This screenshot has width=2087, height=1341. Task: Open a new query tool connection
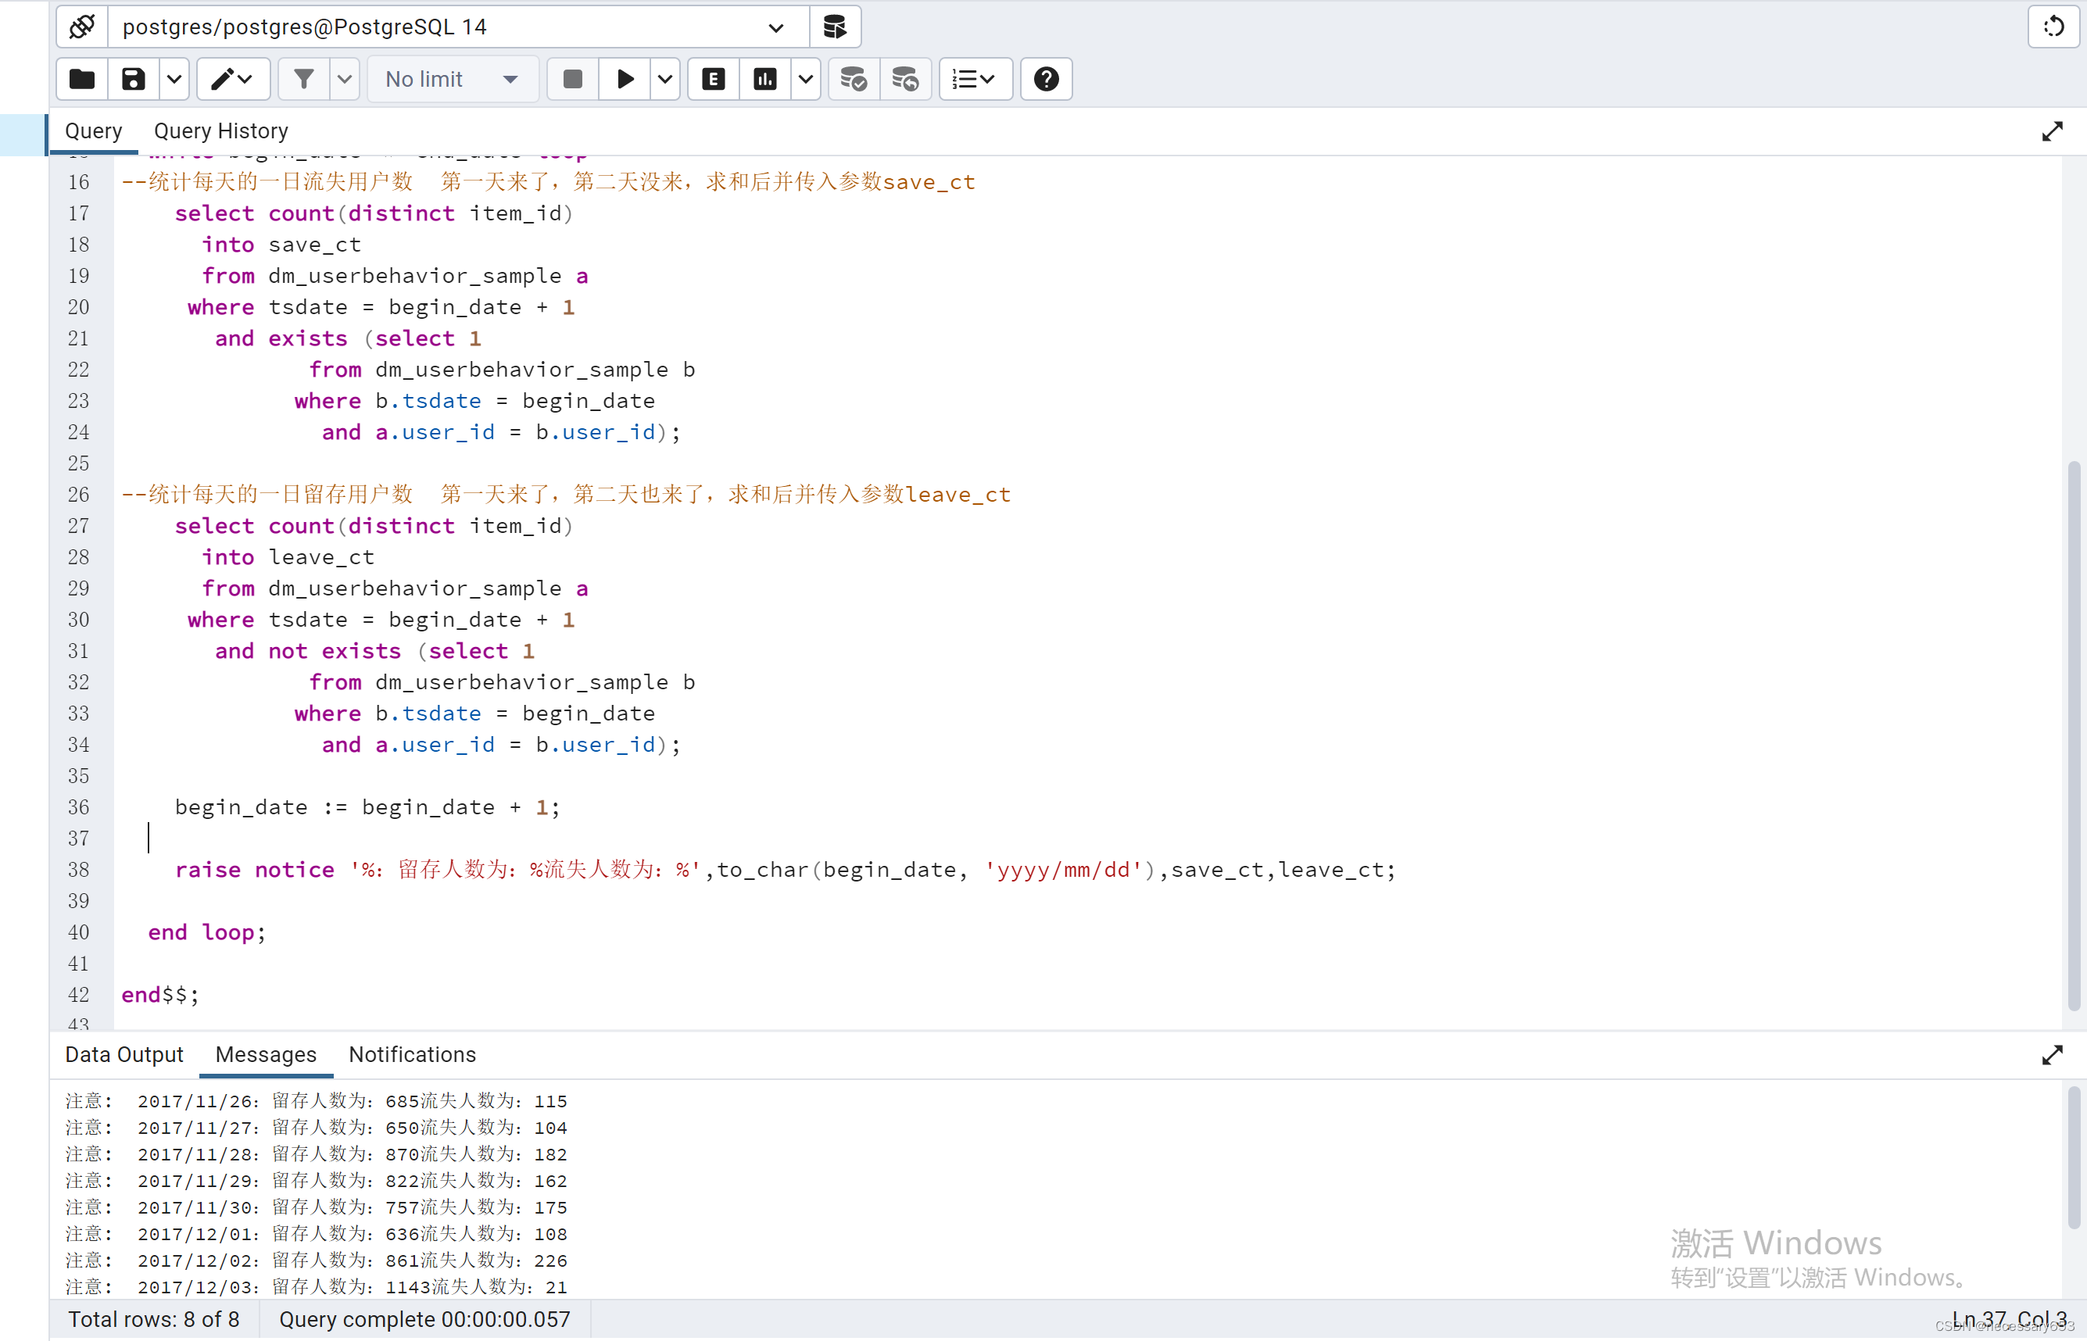(835, 27)
